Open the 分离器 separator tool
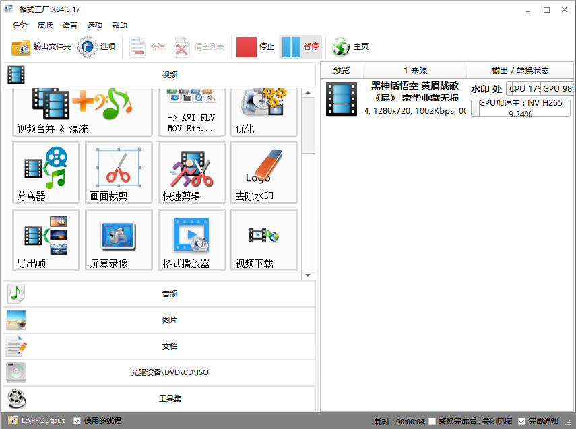 click(x=46, y=172)
